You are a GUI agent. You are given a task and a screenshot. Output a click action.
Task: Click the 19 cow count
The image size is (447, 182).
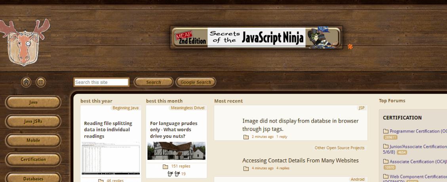point(183,174)
